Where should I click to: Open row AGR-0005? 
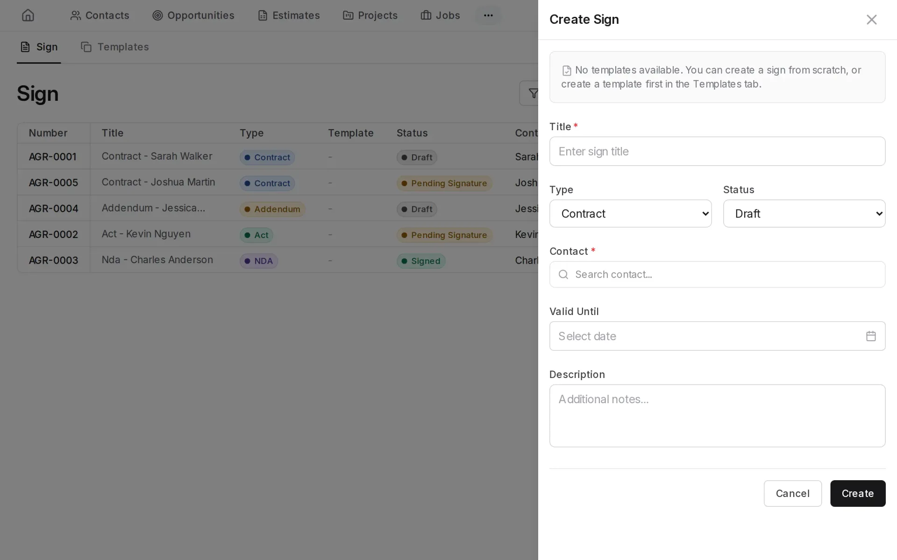point(278,182)
